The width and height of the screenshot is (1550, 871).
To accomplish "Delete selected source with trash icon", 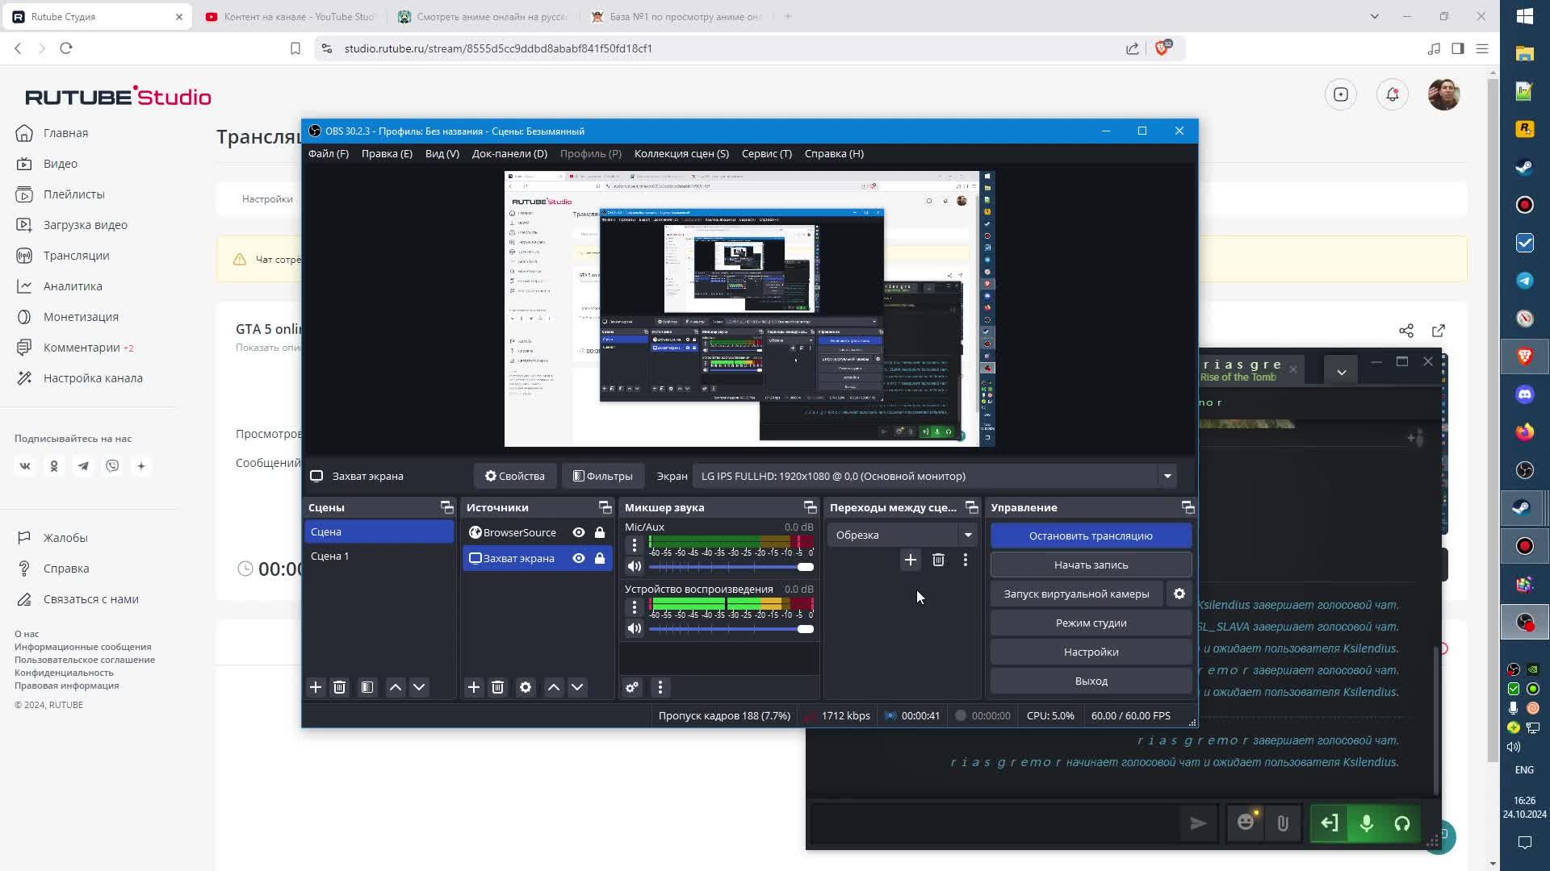I will (x=497, y=687).
